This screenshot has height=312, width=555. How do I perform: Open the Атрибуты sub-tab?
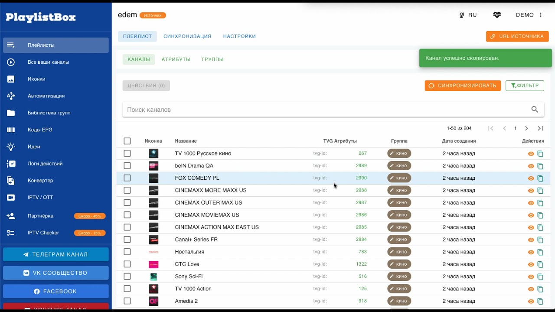(x=176, y=59)
